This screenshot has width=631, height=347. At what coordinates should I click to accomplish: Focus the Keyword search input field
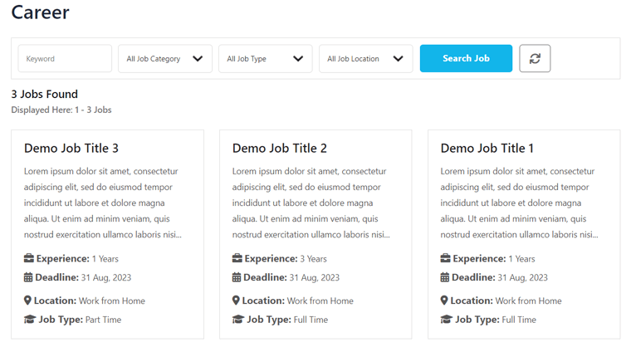65,59
